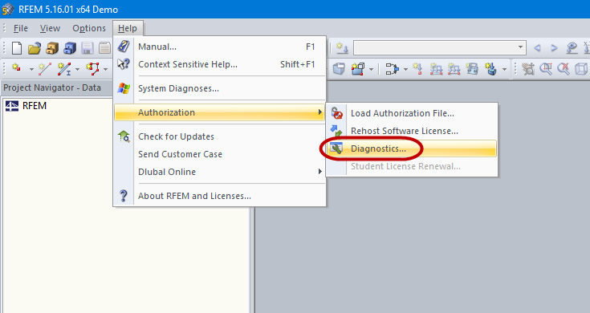590x313 pixels.
Task: Click the zoom window magnifier icon
Action: [546, 69]
